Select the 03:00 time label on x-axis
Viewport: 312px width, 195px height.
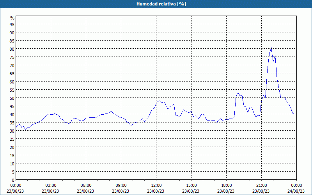pyautogui.click(x=51, y=186)
